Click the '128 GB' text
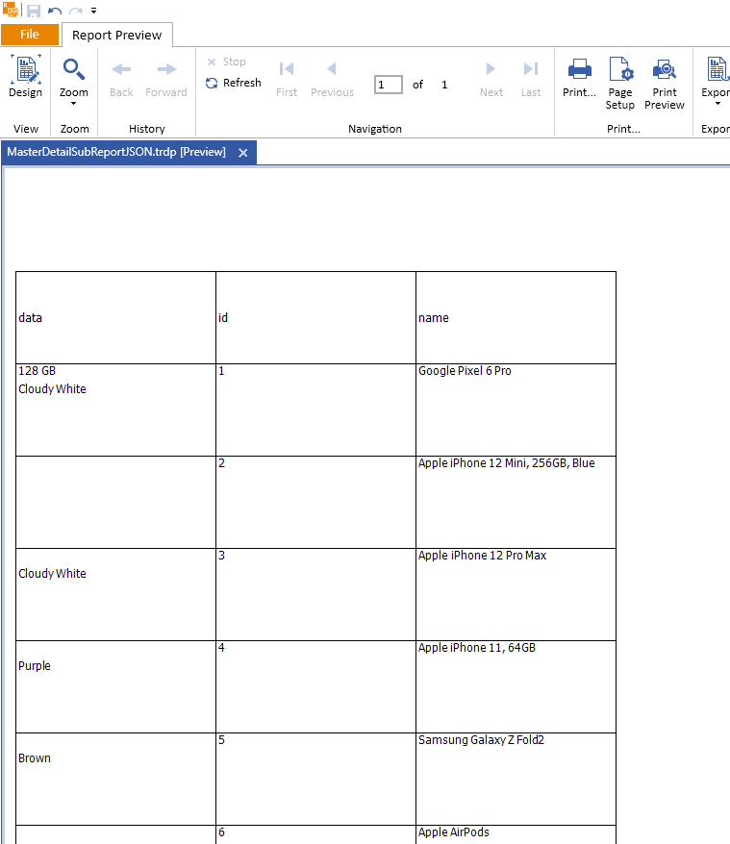This screenshot has width=730, height=844. coord(38,371)
